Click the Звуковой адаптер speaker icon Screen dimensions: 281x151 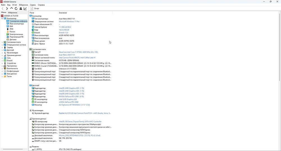(x=33, y=113)
